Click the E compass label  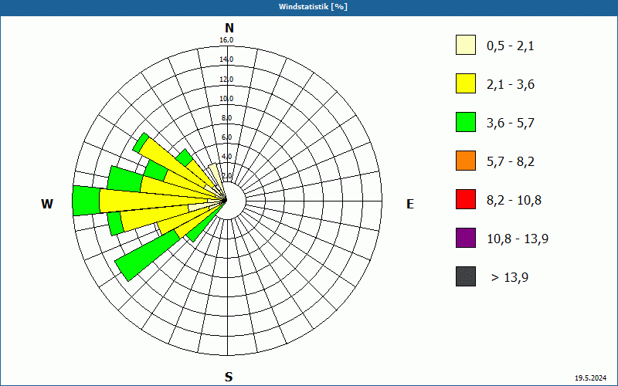[410, 204]
